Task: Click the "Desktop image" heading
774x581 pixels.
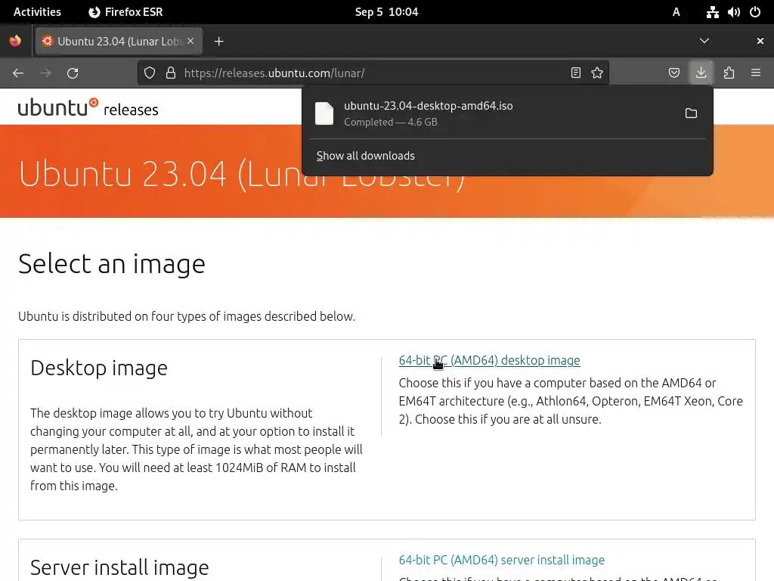Action: 99,368
